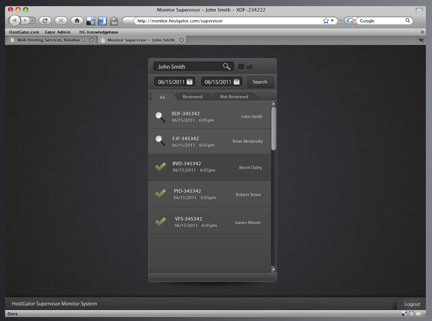
Task: Open the Gator Admin bookmark
Action: 57,32
